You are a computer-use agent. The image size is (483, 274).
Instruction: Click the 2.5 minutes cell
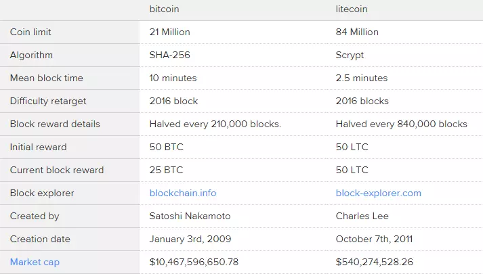(362, 78)
